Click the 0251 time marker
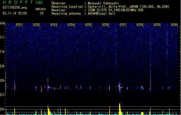 point(19,24)
